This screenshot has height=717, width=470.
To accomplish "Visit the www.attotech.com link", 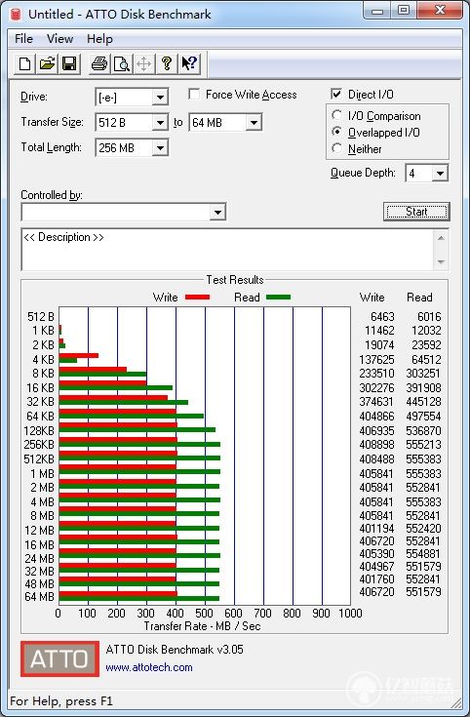I will click(x=149, y=667).
